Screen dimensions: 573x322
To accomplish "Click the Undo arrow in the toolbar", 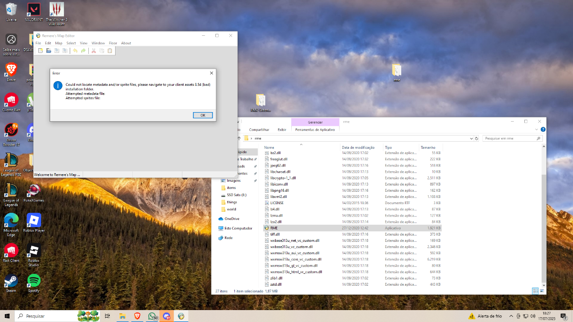I will coord(75,51).
